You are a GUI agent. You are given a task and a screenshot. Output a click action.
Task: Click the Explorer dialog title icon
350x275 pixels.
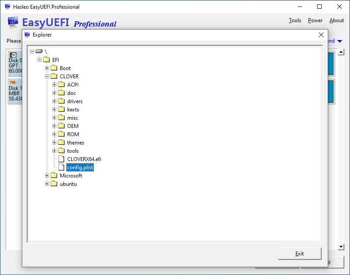click(27, 35)
